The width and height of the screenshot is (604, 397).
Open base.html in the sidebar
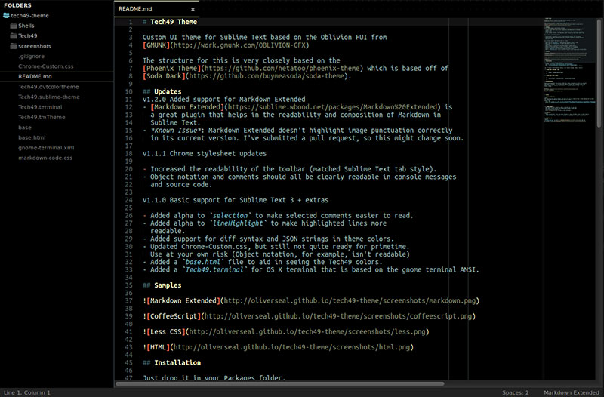[x=32, y=137]
